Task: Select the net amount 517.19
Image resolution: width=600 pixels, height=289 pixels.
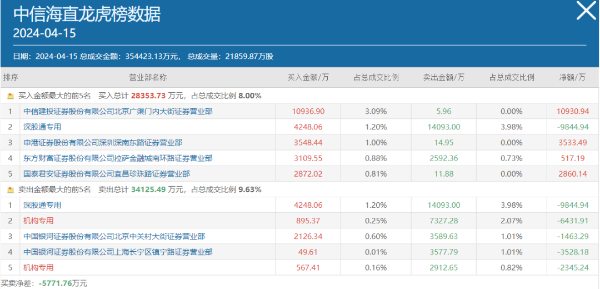Action: (x=572, y=158)
